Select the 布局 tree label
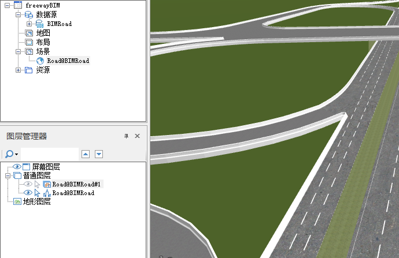 (43, 42)
